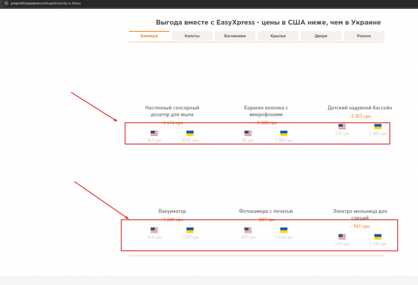Viewport: 418px width, 285px height.
Task: Open product Караоке колонка с микрофонами
Action: (266, 111)
